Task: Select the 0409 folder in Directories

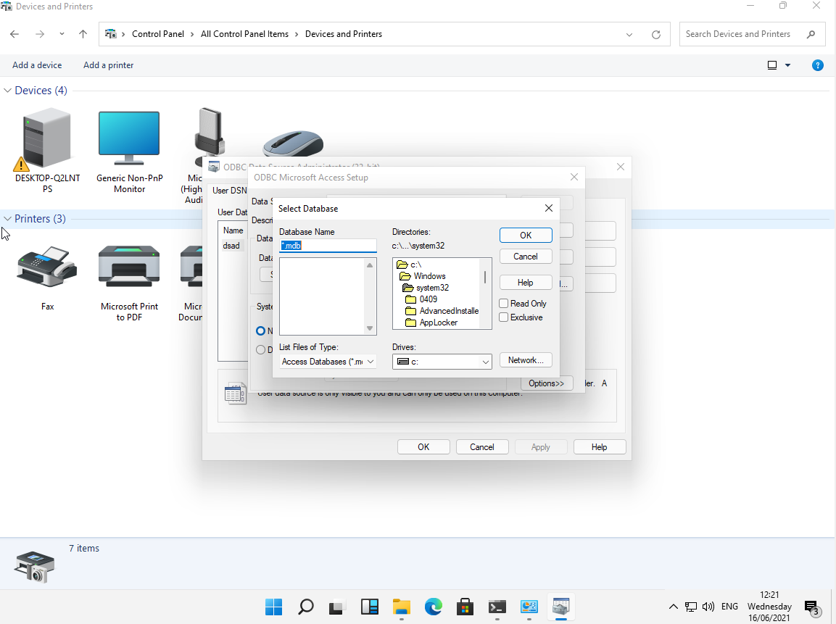Action: pos(421,299)
